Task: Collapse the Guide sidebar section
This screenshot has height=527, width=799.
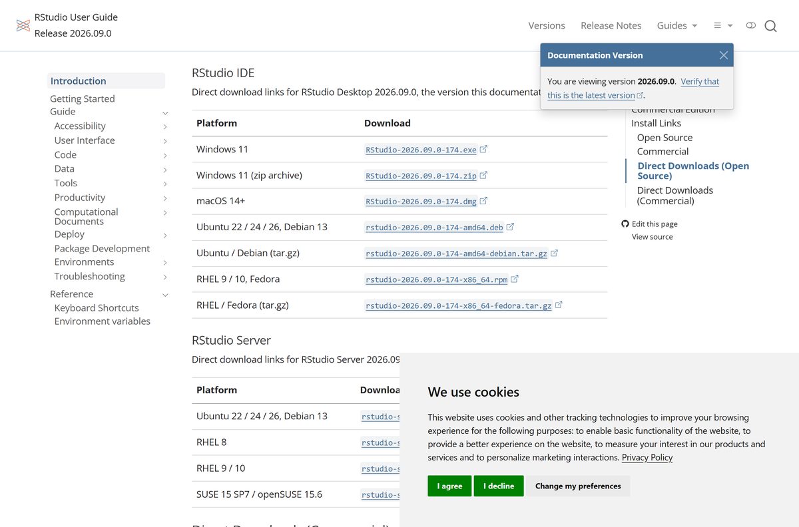Action: coord(165,112)
